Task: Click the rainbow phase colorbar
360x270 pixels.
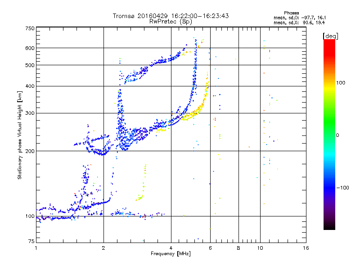Action: pyautogui.click(x=329, y=134)
